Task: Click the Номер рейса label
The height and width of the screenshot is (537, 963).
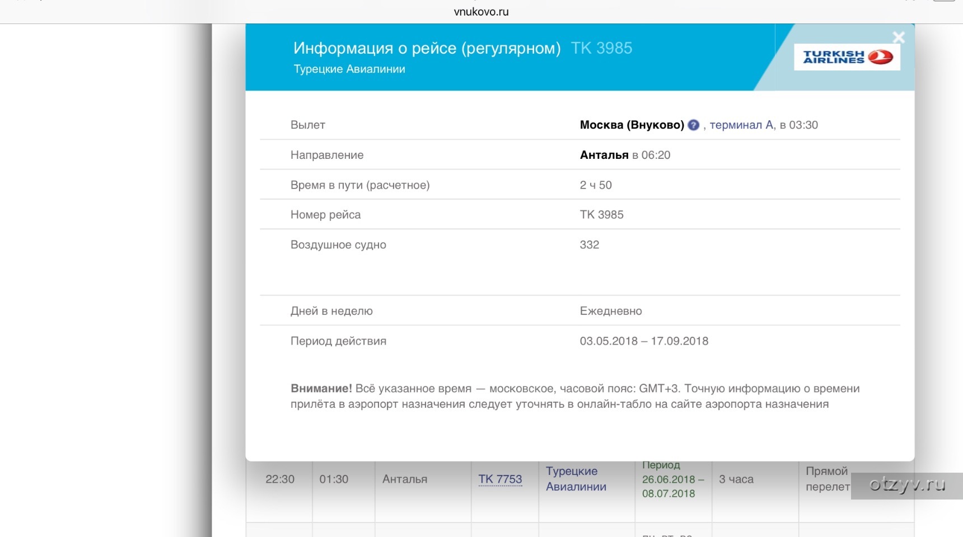Action: point(325,215)
